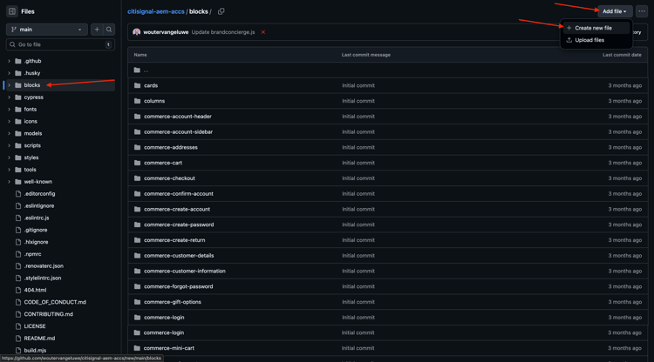Screen dimensions: 654x362
Task: Click the fonts folder icon in tree
Action: coord(18,110)
